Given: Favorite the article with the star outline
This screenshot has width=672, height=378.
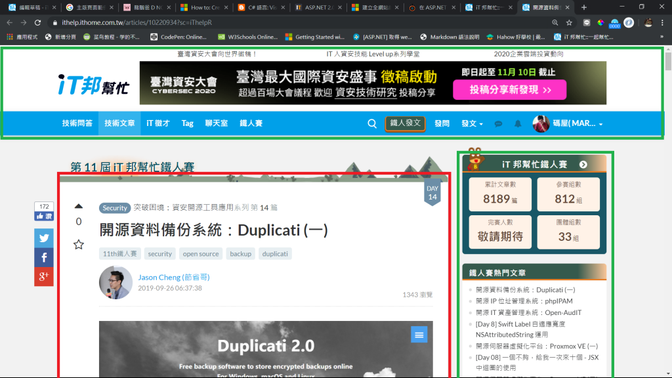Looking at the screenshot, I should click(x=79, y=245).
